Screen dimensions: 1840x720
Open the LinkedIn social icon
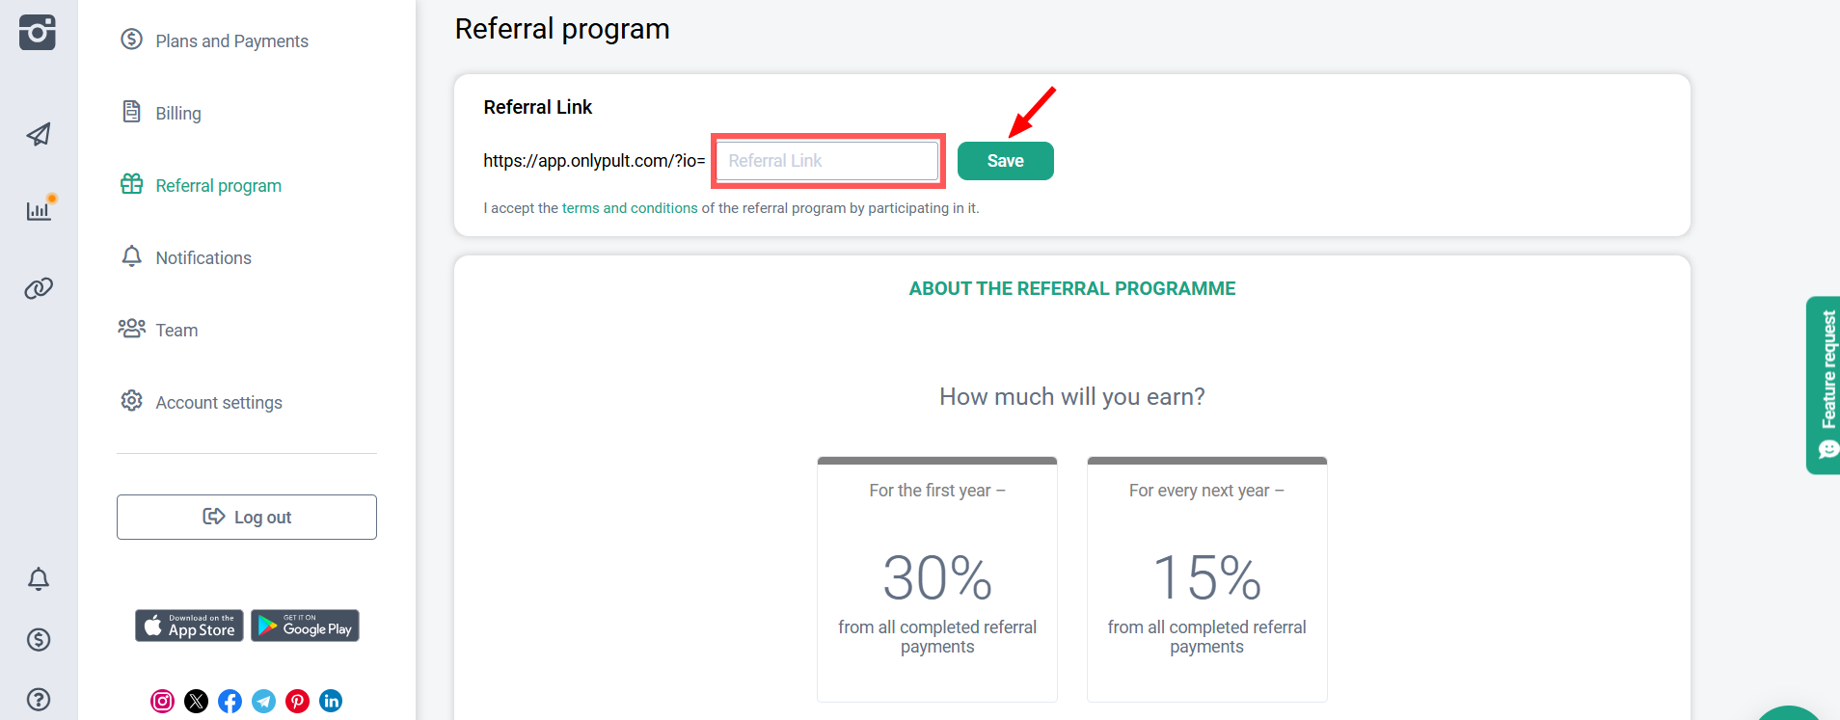click(331, 701)
